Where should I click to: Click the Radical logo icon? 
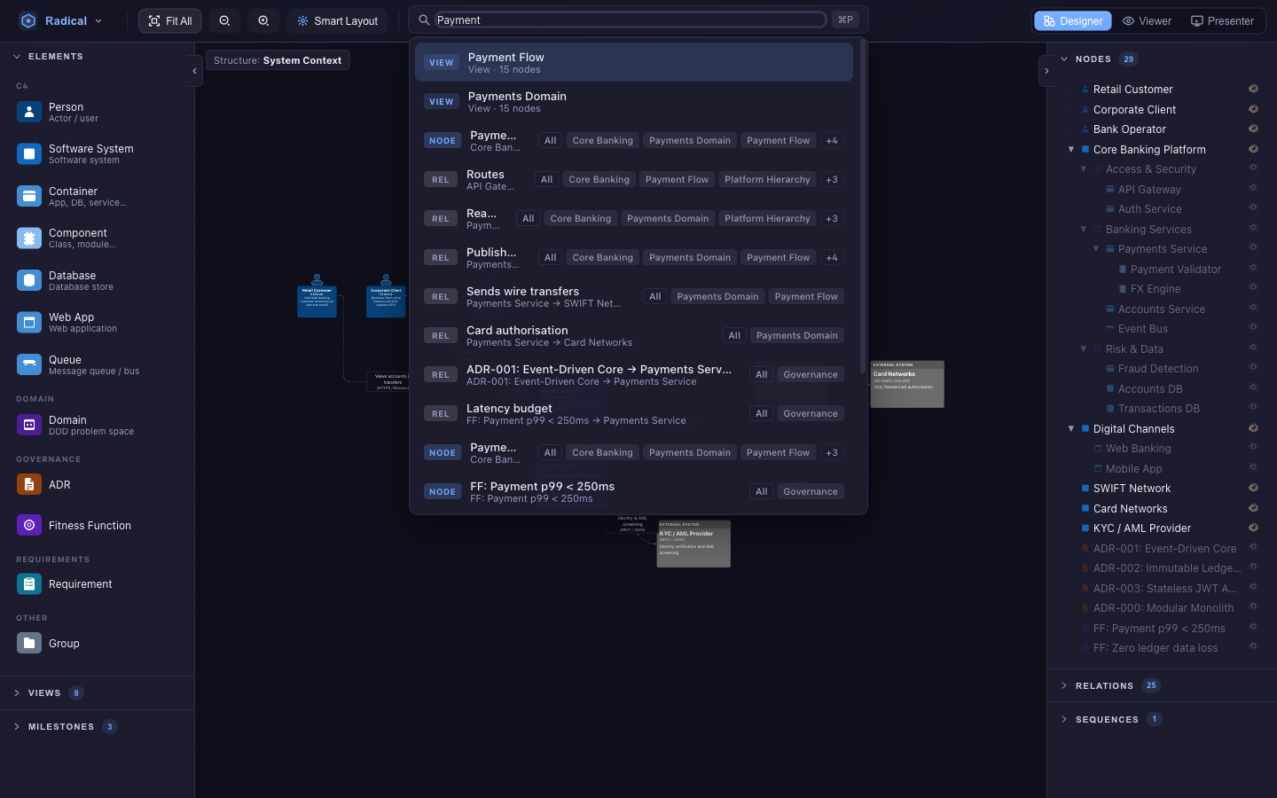click(x=28, y=20)
